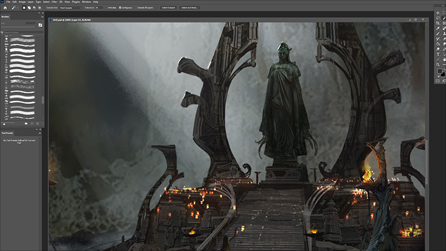Open the Brushes panel options menu
This screenshot has height=251, width=446.
pyautogui.click(x=42, y=17)
